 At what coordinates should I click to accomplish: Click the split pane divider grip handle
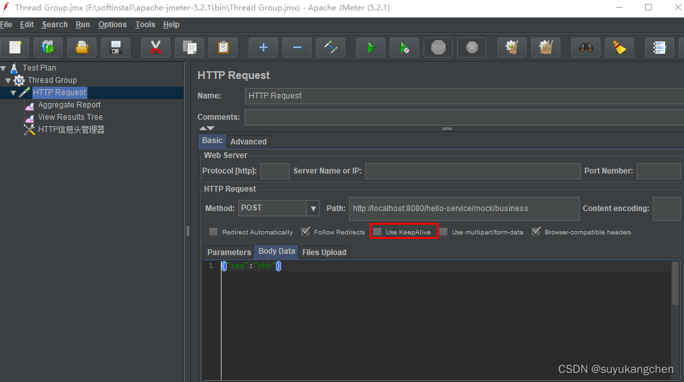[188, 231]
